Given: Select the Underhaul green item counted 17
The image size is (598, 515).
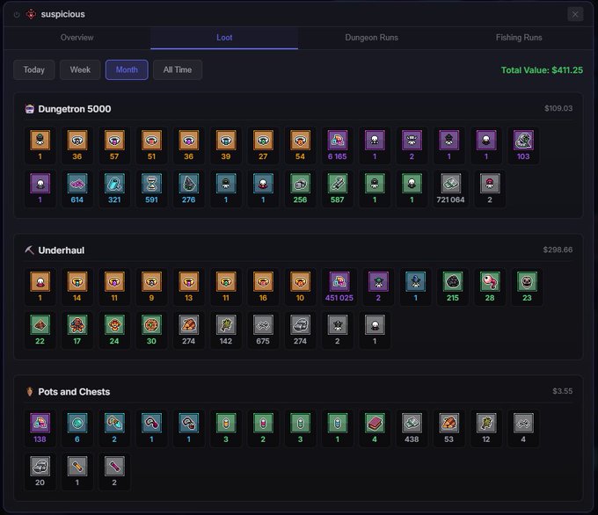Looking at the screenshot, I should [x=77, y=330].
